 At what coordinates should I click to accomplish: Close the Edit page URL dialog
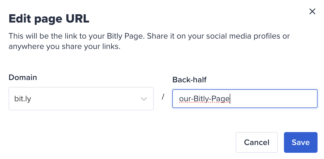click(x=312, y=11)
